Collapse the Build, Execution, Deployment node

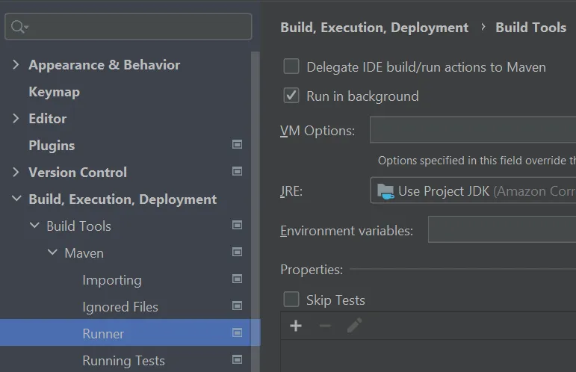click(16, 199)
